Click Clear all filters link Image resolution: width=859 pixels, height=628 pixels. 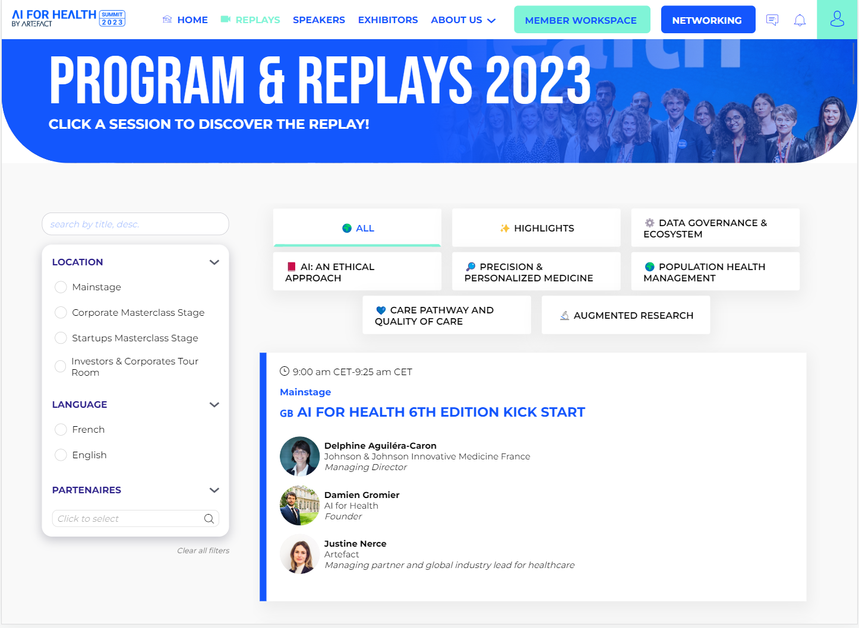pos(203,551)
